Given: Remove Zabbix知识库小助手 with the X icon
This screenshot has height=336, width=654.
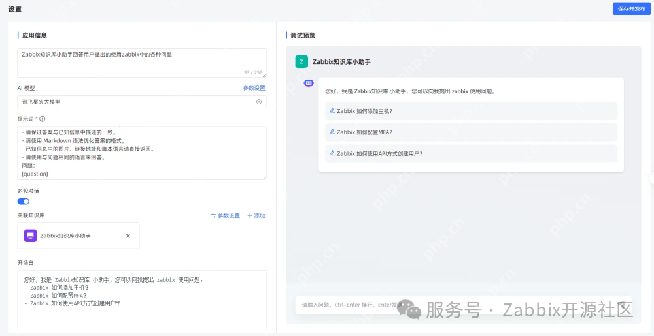Looking at the screenshot, I should (128, 236).
